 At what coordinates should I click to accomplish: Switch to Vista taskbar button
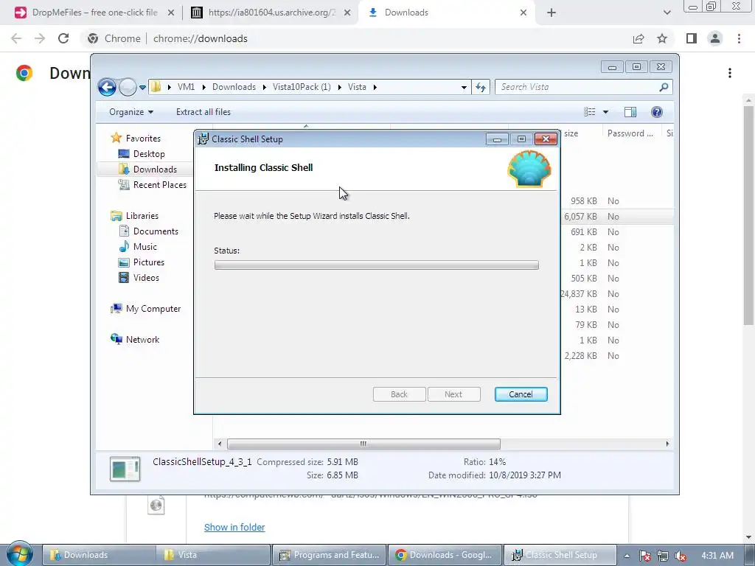(213, 555)
